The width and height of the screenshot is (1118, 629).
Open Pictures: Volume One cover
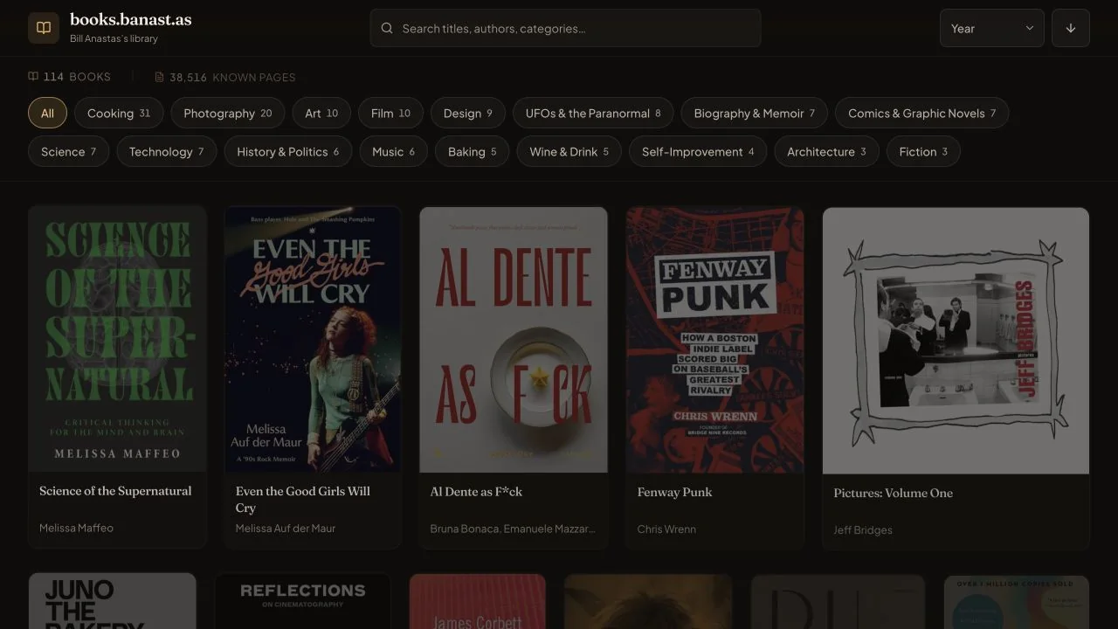956,341
